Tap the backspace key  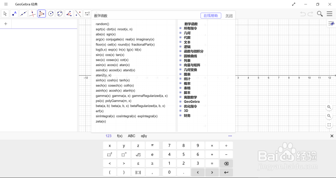pos(226,164)
